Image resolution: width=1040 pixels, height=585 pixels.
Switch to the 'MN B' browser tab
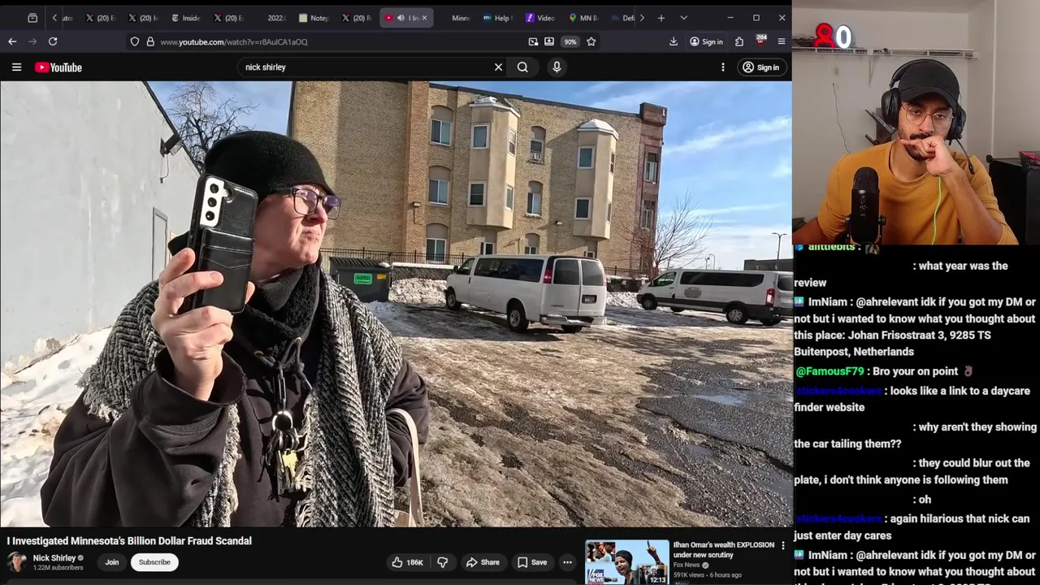(x=583, y=18)
